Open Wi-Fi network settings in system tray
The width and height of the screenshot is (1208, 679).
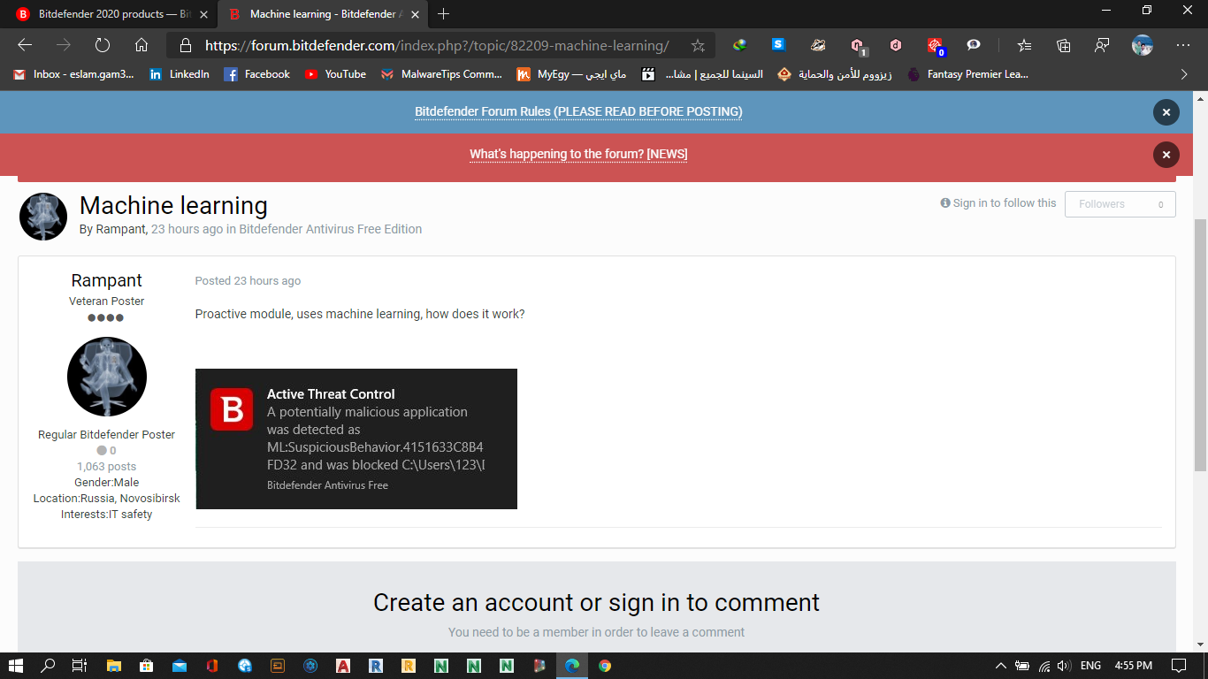coord(1044,666)
